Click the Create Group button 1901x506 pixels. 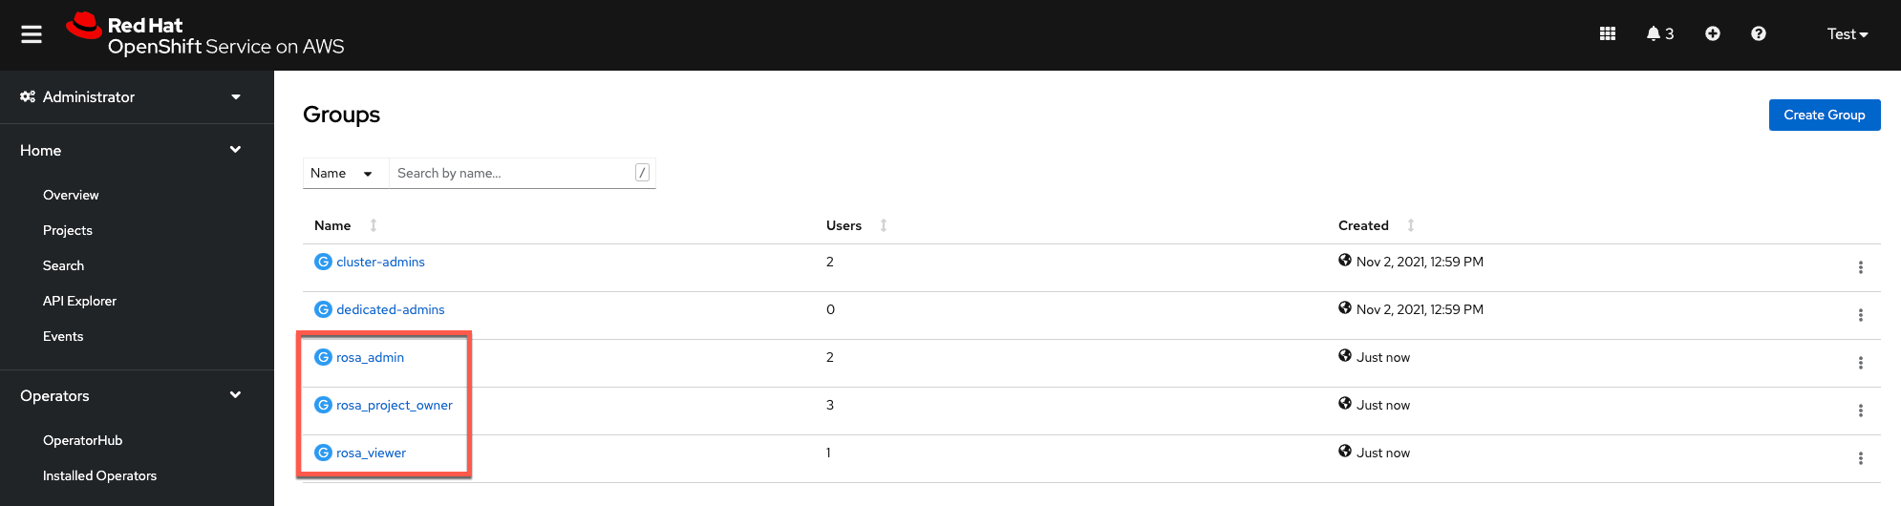pos(1825,115)
